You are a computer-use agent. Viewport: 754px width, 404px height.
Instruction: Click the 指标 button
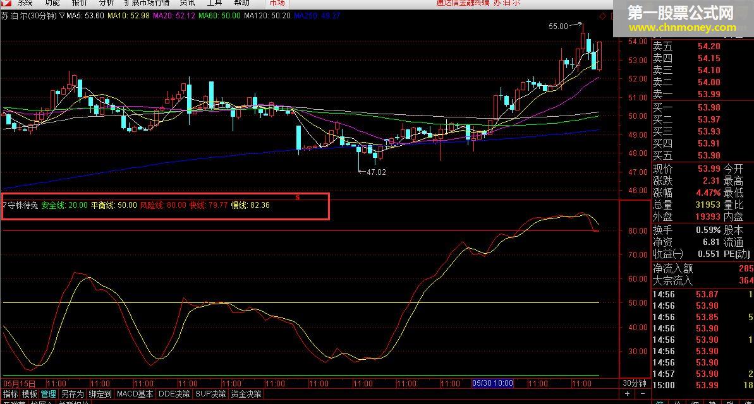point(10,394)
